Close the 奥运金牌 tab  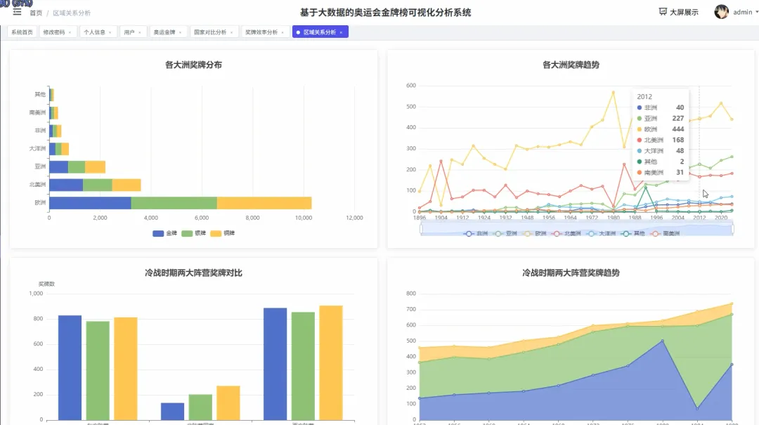point(180,32)
